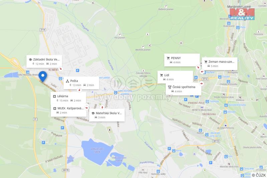Click the ATM icon beside Česká spořitelna
Image resolution: width=267 pixels, height=178 pixels.
tap(170, 87)
